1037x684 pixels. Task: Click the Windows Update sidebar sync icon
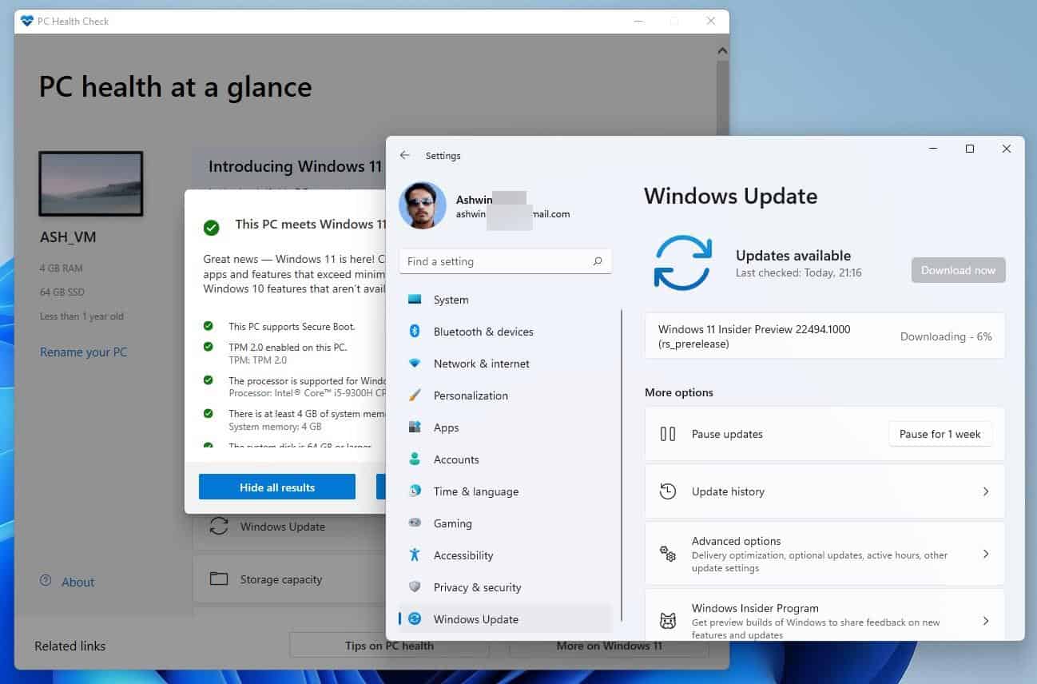[415, 619]
